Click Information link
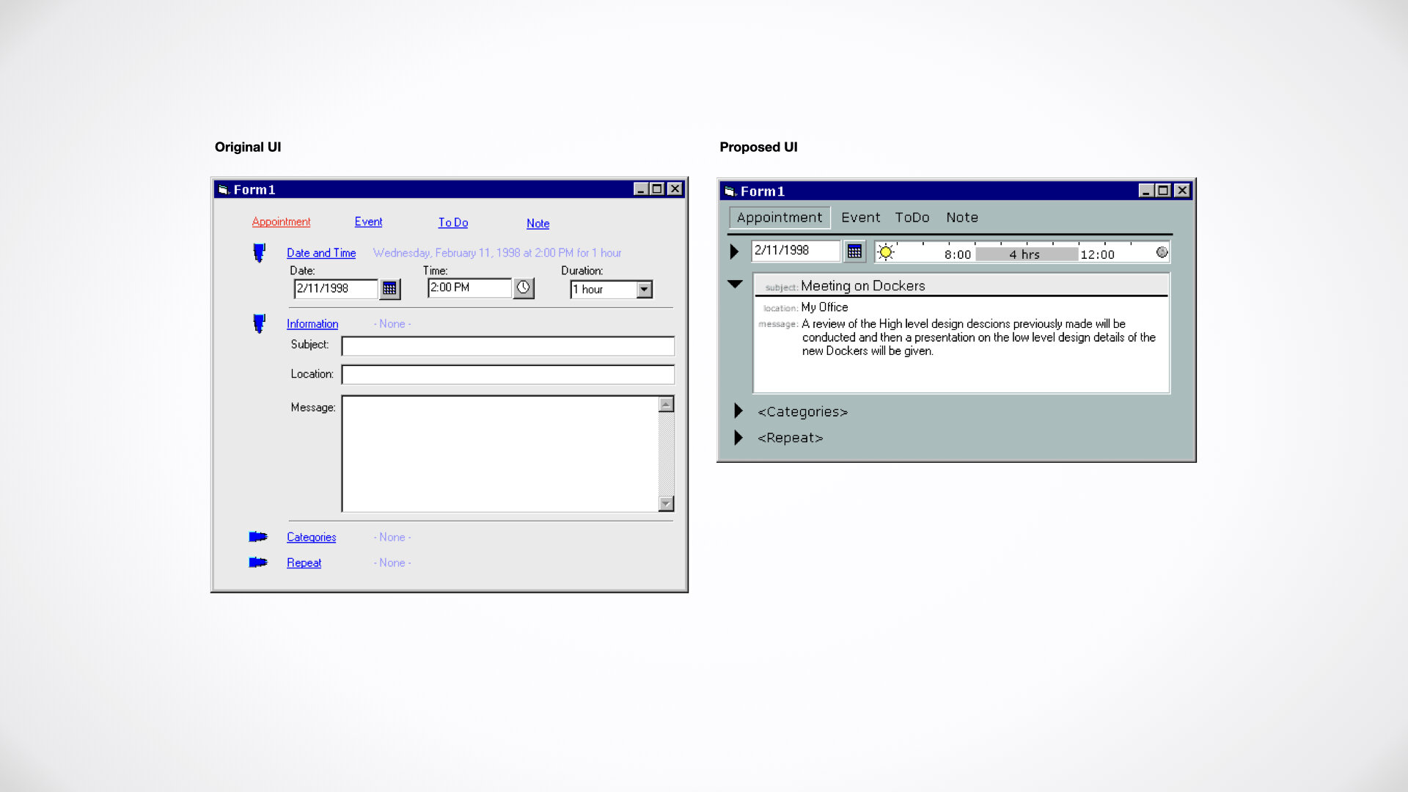The image size is (1408, 792). (312, 324)
